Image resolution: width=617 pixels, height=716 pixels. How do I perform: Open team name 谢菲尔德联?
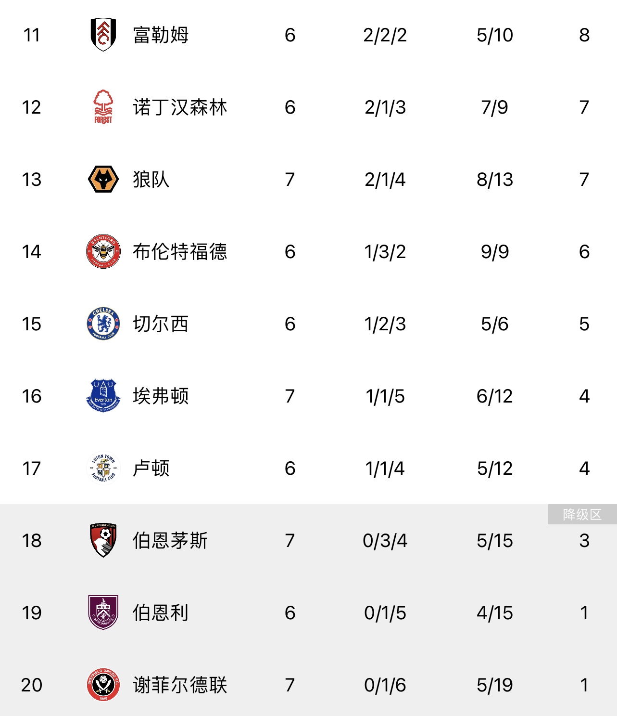(x=180, y=685)
